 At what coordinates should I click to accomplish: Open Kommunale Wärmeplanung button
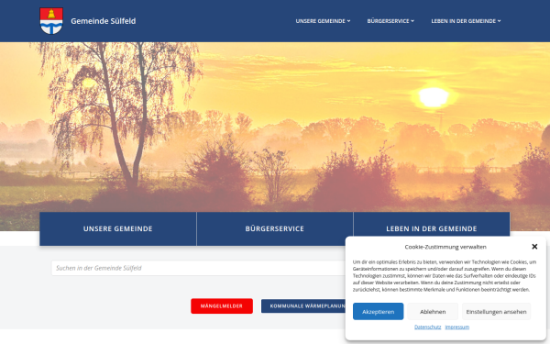coord(303,305)
